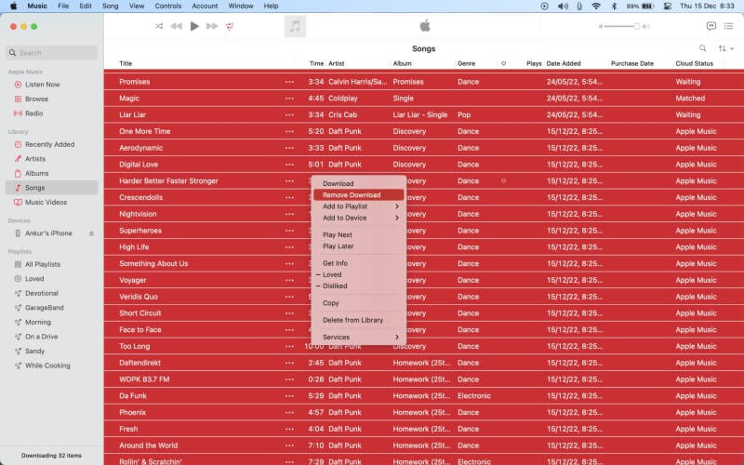Focus the sidebar search field

point(52,53)
